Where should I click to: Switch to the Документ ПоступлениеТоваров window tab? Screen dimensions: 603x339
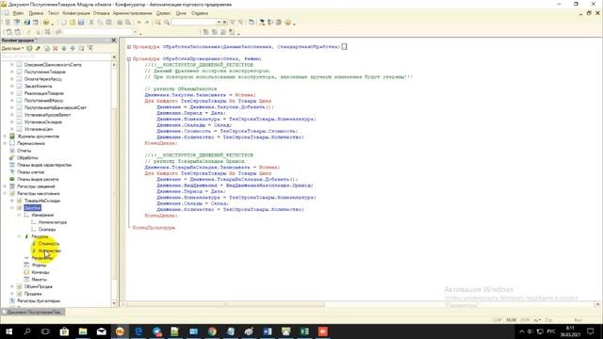33,312
